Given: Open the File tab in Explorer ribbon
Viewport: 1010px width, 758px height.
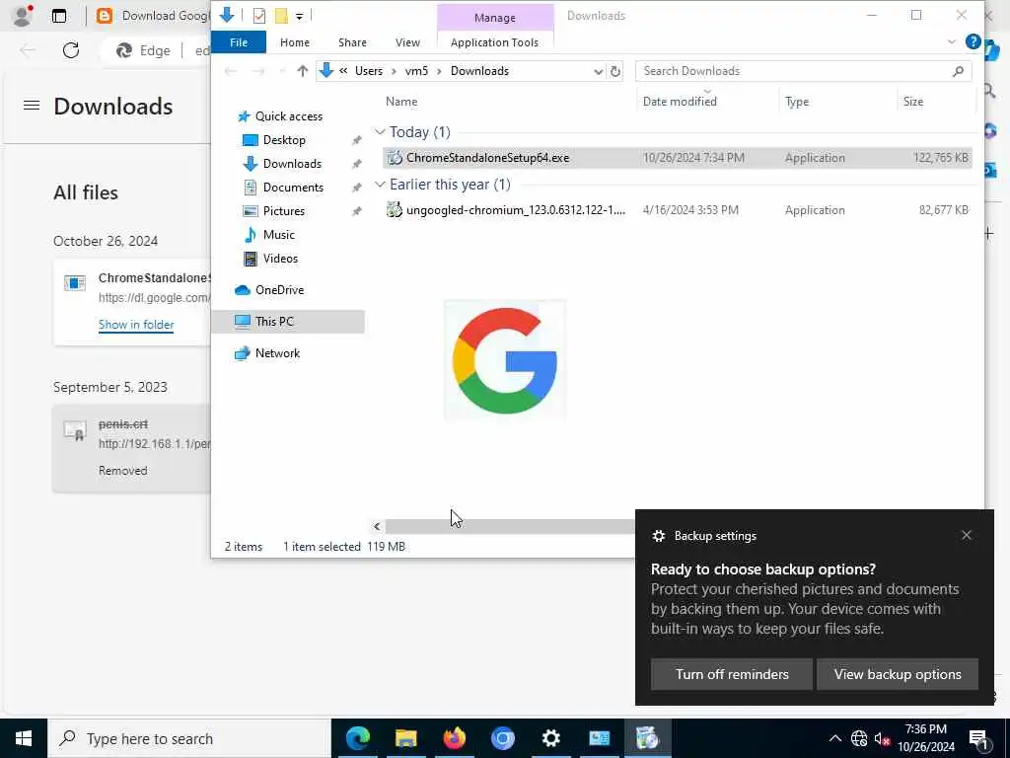Looking at the screenshot, I should (239, 42).
